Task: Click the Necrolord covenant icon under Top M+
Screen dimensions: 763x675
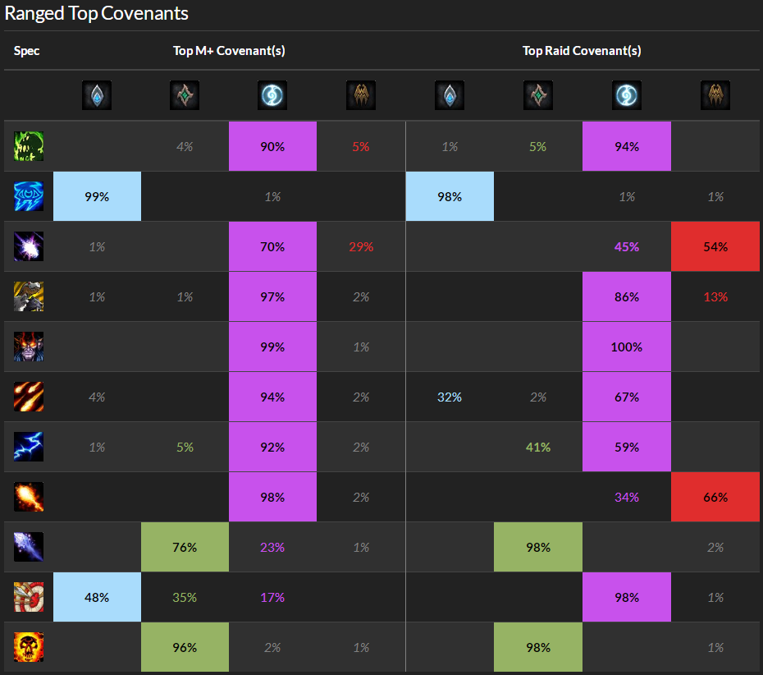Action: [185, 95]
